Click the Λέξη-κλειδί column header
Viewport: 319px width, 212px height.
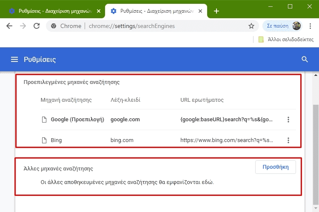[x=125, y=100]
